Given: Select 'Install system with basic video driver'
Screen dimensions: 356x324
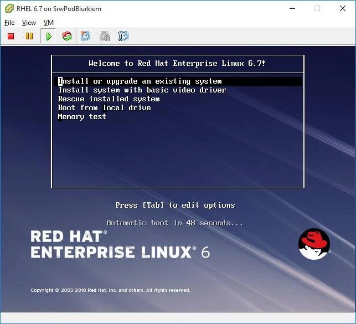Looking at the screenshot, I should (142, 90).
